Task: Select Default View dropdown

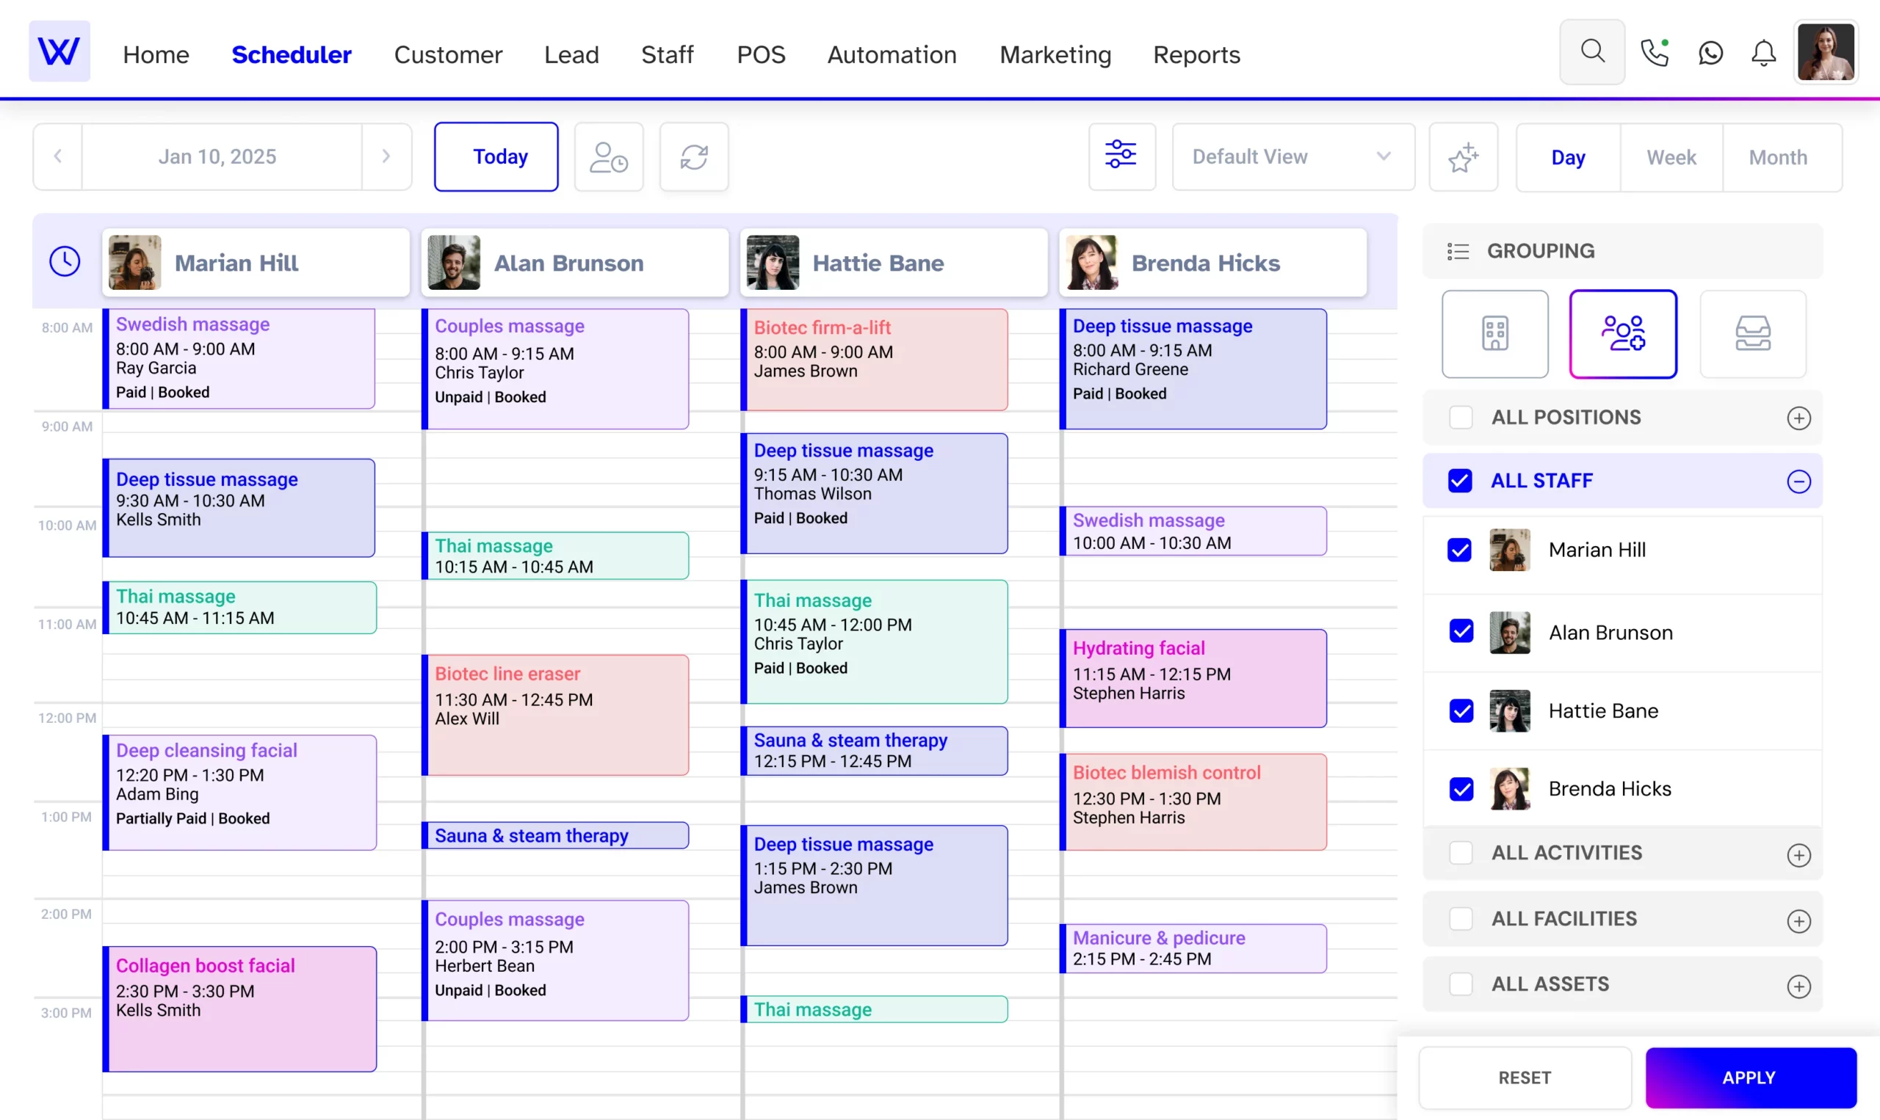Action: coord(1291,157)
